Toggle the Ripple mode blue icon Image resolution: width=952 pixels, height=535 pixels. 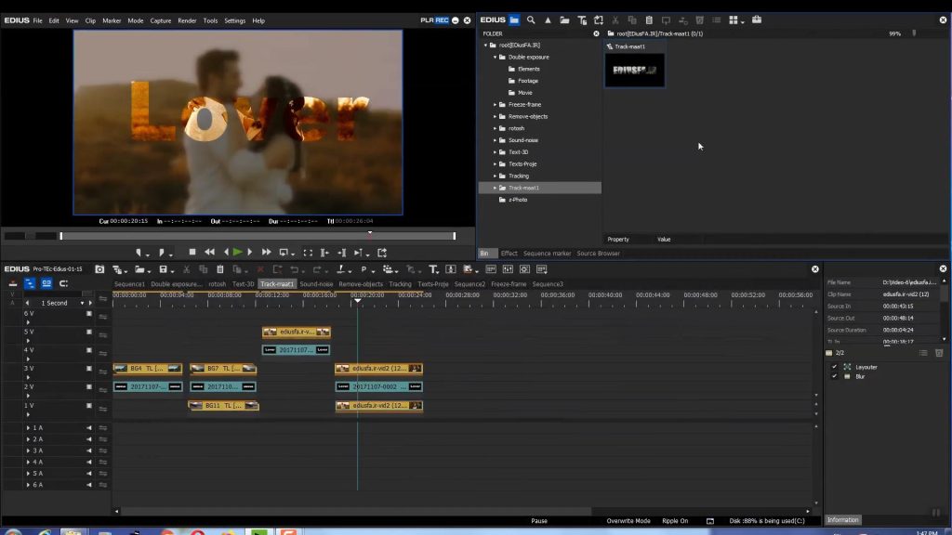(x=29, y=283)
